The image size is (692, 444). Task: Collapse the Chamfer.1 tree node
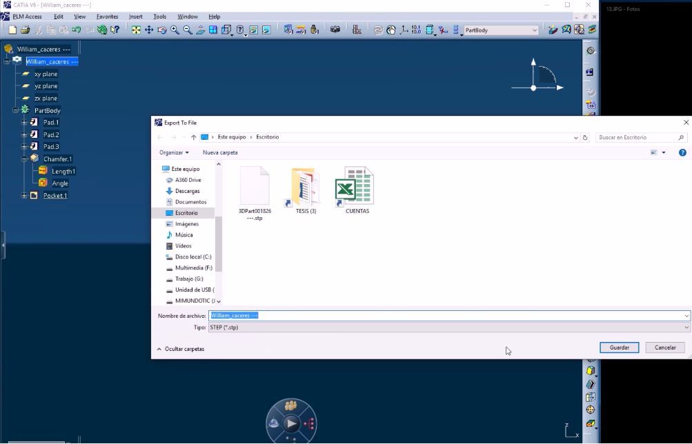[25, 159]
